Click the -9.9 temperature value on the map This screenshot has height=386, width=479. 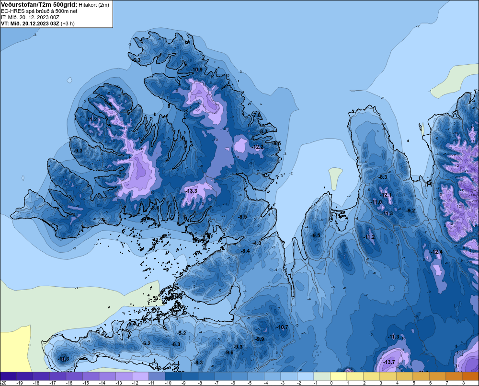click(260, 339)
